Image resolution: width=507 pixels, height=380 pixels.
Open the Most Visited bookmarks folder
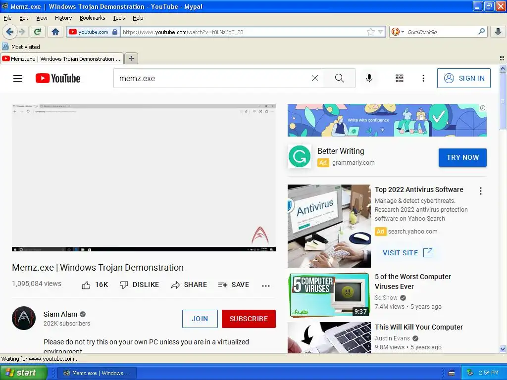21,47
